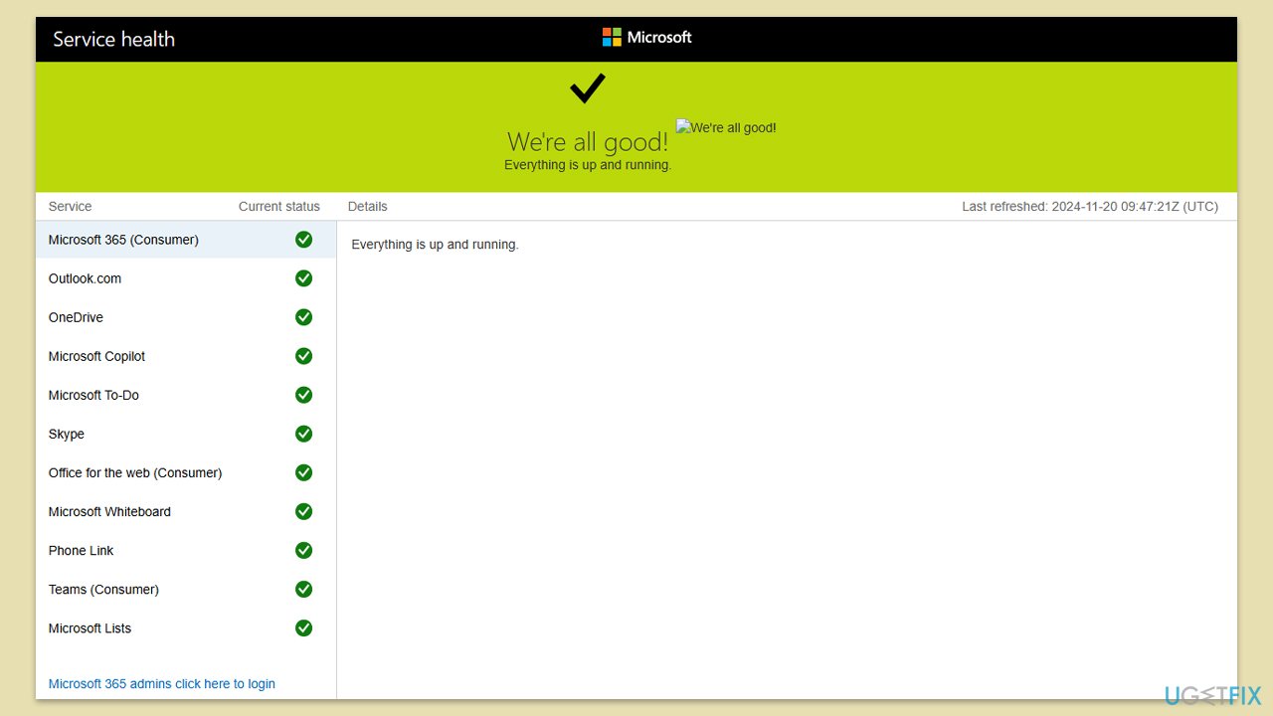Select Microsoft 365 (Consumer) service

coord(123,240)
